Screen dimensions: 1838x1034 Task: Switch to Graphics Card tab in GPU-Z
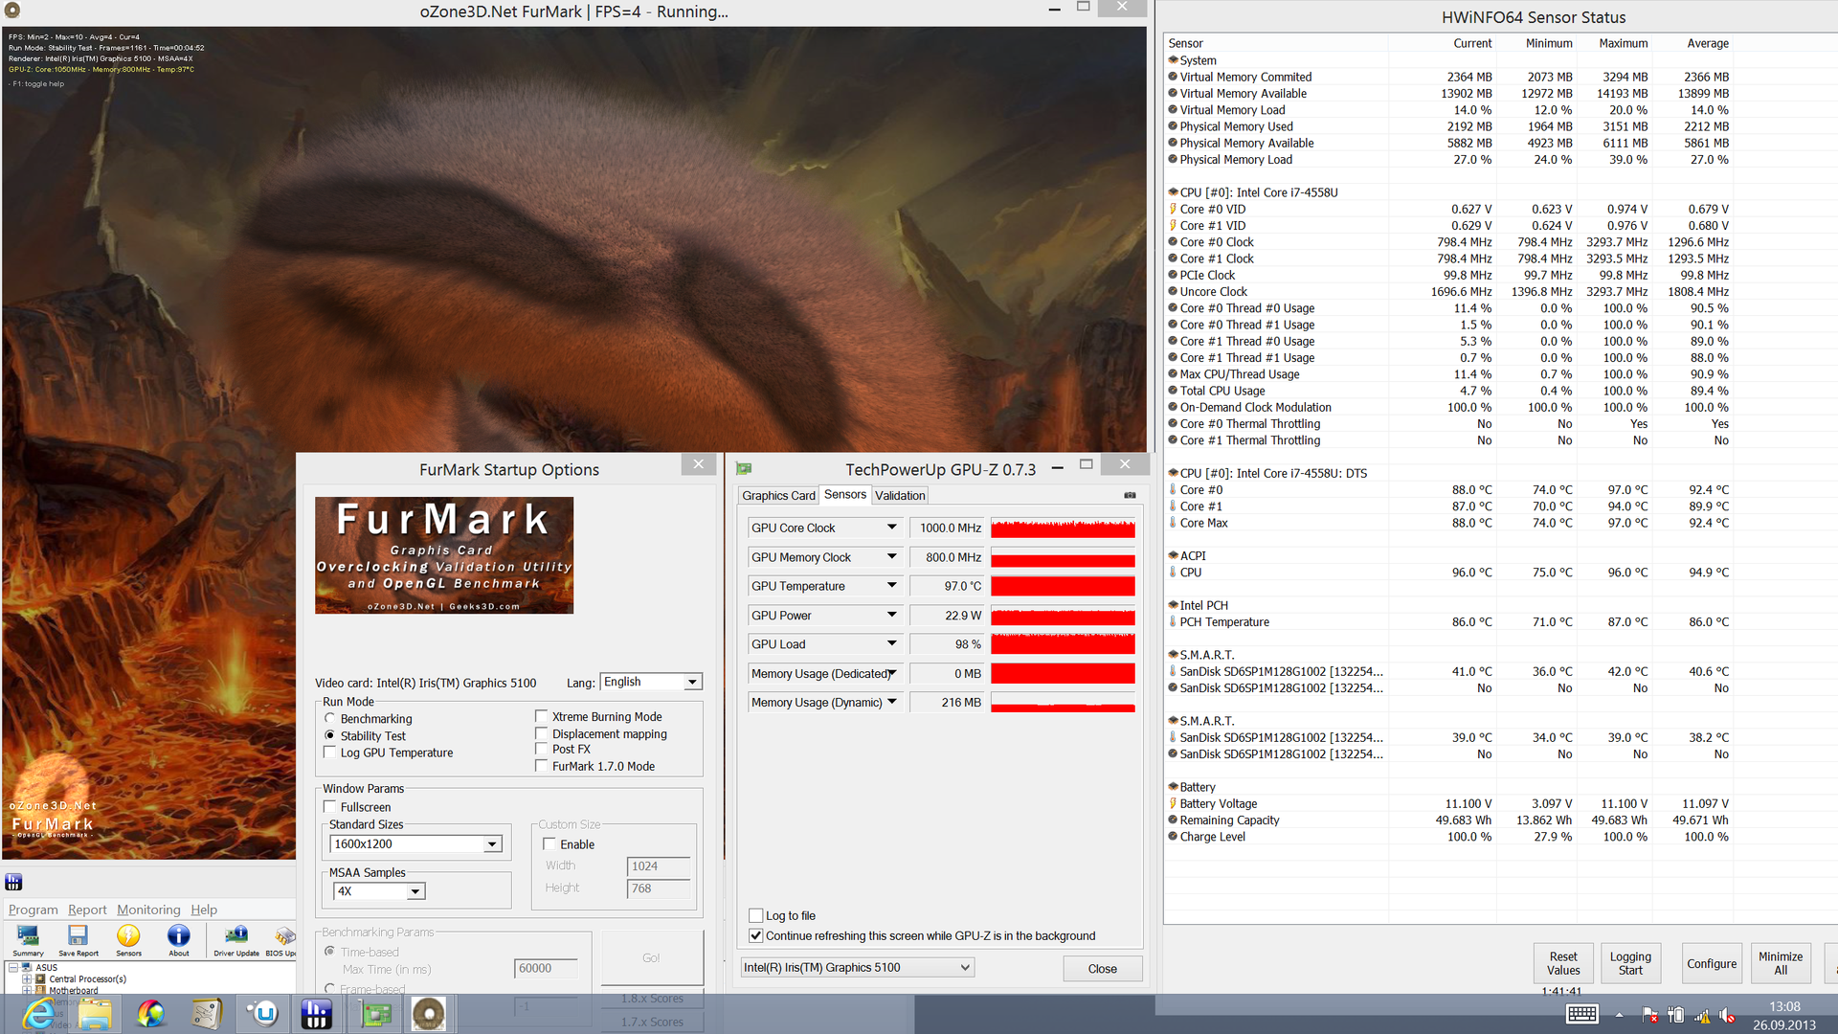778,496
